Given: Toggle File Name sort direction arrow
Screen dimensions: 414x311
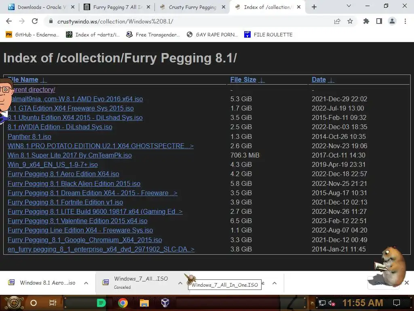Looking at the screenshot, I should 44,80.
